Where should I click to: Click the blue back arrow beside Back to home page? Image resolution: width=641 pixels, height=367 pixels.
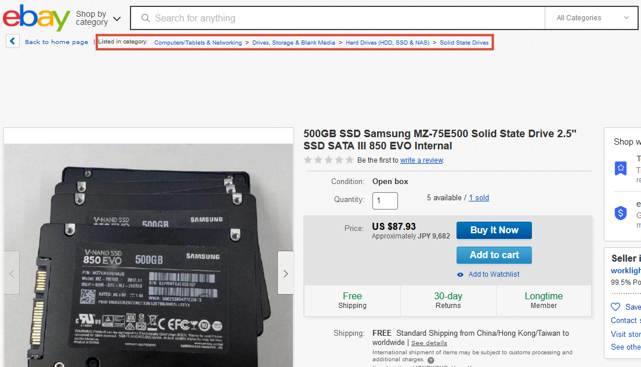tap(12, 41)
